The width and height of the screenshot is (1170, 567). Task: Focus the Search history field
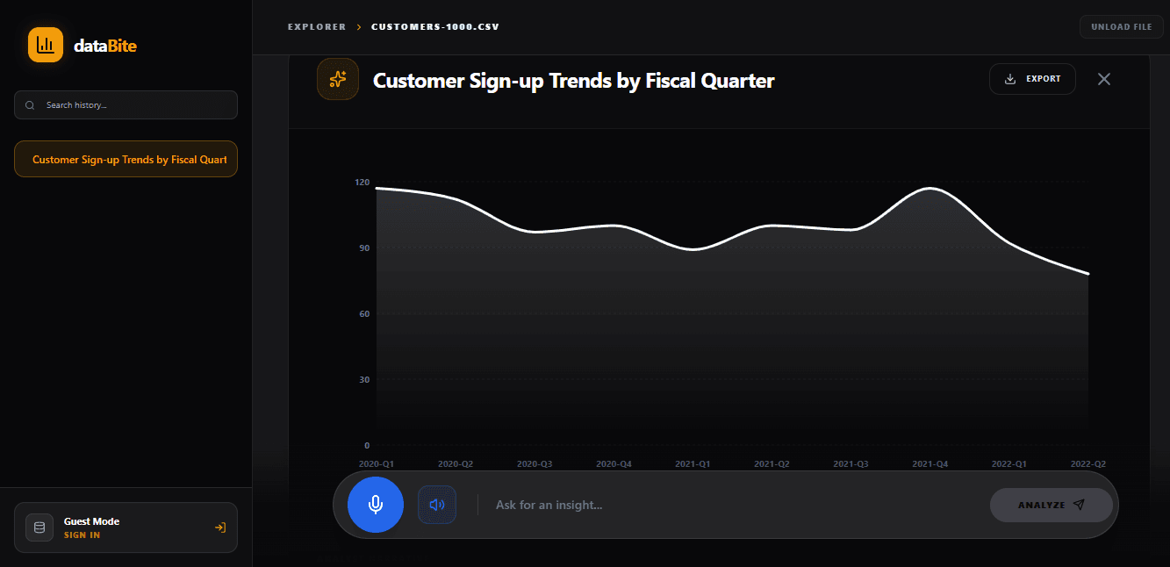[x=126, y=105]
